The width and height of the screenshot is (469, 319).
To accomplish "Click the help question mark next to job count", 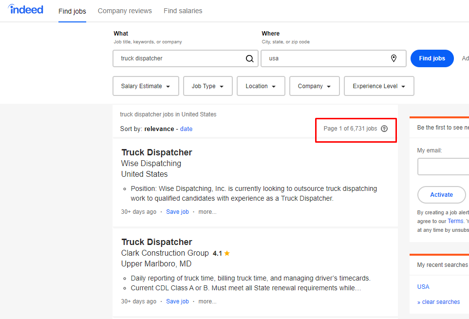I will pos(384,129).
